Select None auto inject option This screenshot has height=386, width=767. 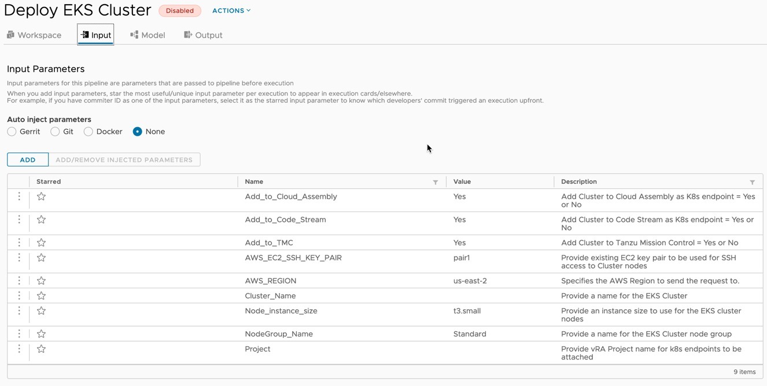click(137, 132)
